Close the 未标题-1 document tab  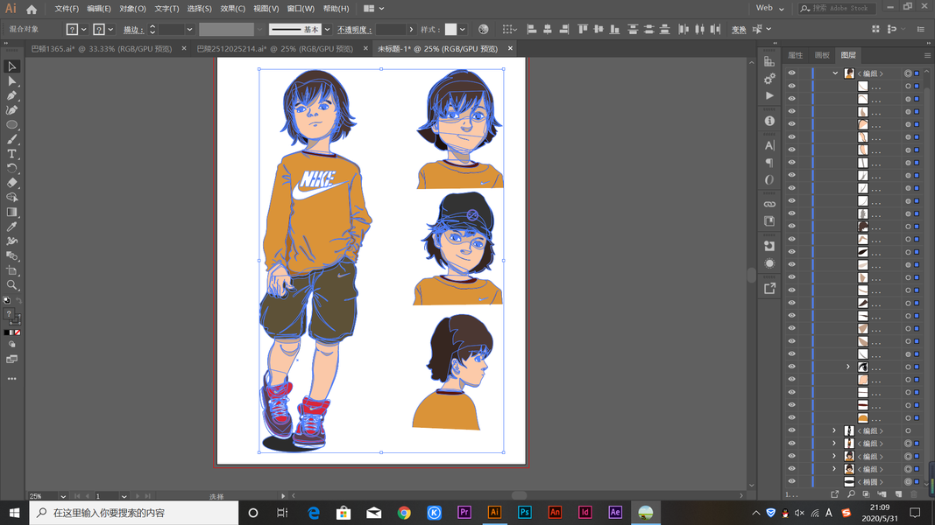click(x=510, y=49)
